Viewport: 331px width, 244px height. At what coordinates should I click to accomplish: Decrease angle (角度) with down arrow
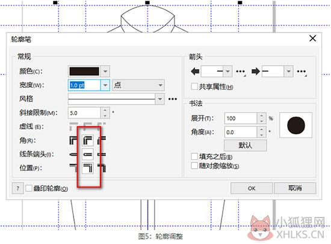[262, 135]
